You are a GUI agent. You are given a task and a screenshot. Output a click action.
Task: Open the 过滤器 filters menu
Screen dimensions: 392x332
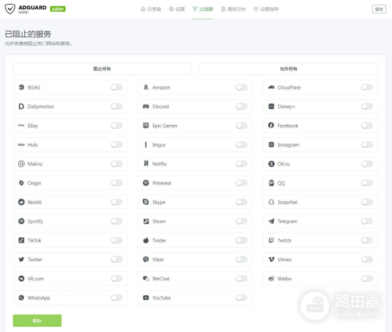[203, 9]
